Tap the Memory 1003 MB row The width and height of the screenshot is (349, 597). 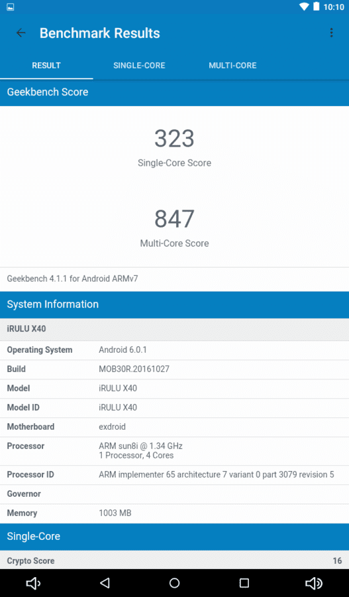[175, 513]
